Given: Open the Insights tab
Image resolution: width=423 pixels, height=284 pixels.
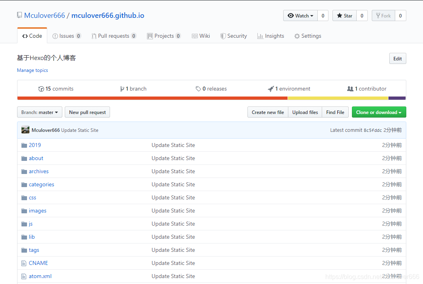Looking at the screenshot, I should click(270, 36).
